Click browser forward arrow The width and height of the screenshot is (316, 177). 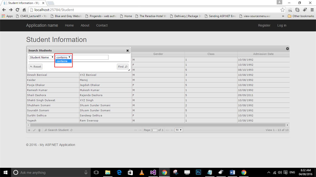click(11, 10)
